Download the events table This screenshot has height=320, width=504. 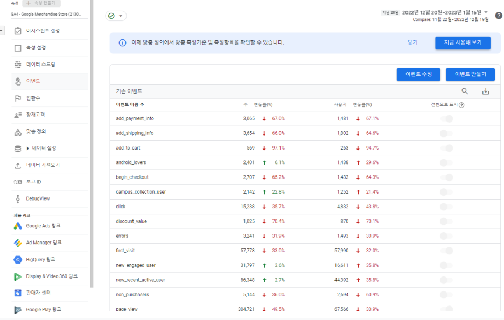coord(486,91)
